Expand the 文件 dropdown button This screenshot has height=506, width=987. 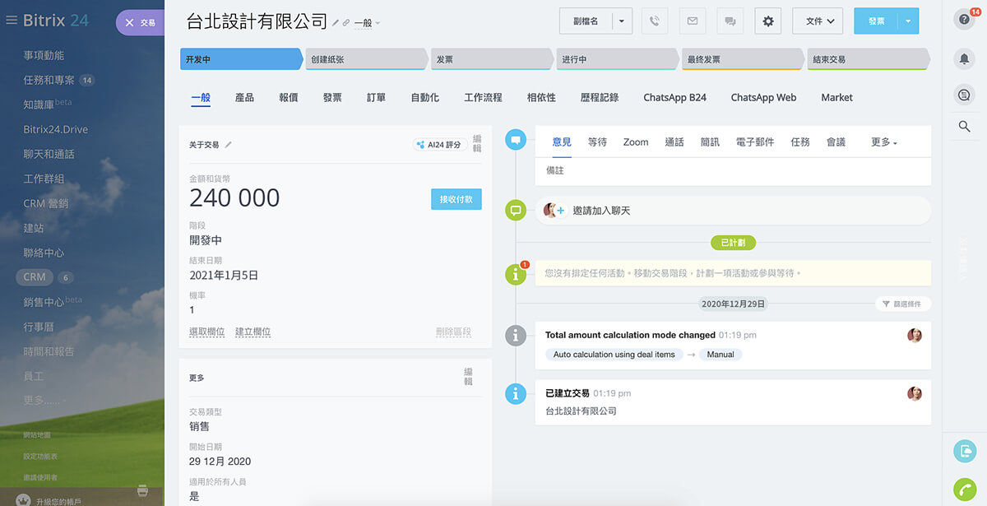pos(818,21)
